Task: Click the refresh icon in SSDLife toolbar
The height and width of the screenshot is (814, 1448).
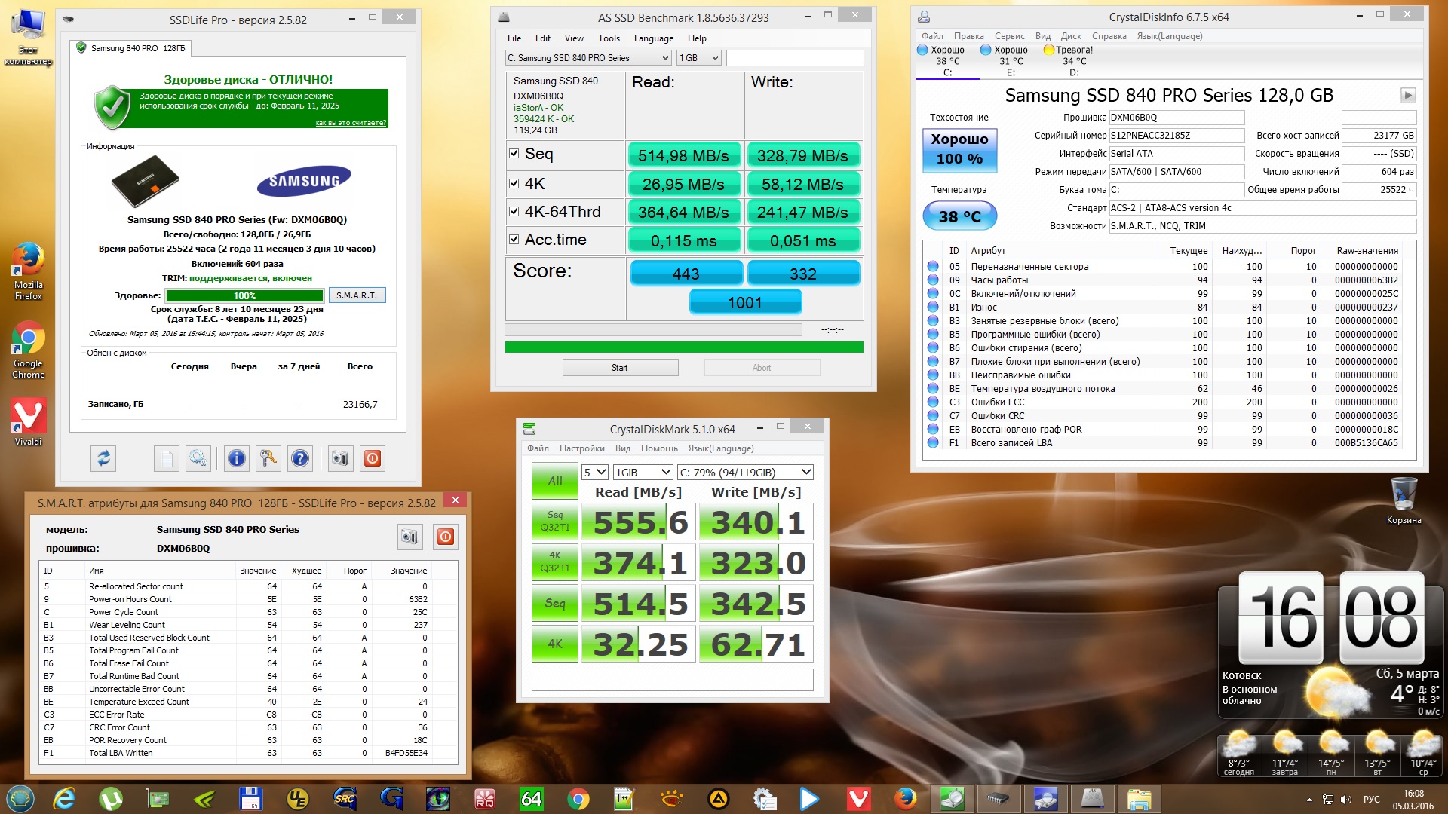Action: (103, 458)
